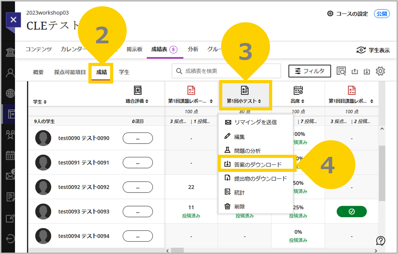This screenshot has width=398, height=254.
Task: Click the 出席 attendance column icon
Action: pyautogui.click(x=298, y=90)
